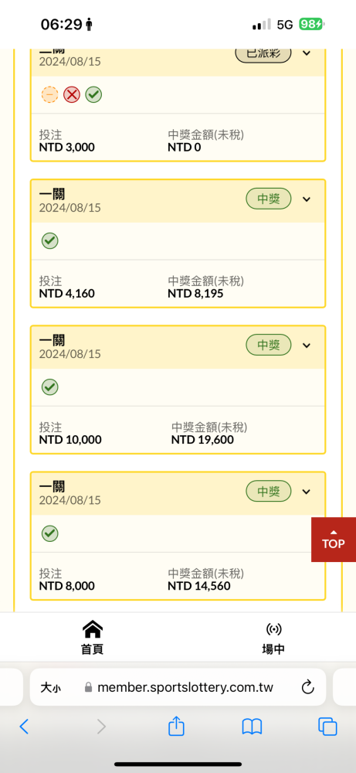Viewport: 356px width, 773px height.
Task: Tap green checkmark in NTD 3,000 bet
Action: pyautogui.click(x=93, y=94)
